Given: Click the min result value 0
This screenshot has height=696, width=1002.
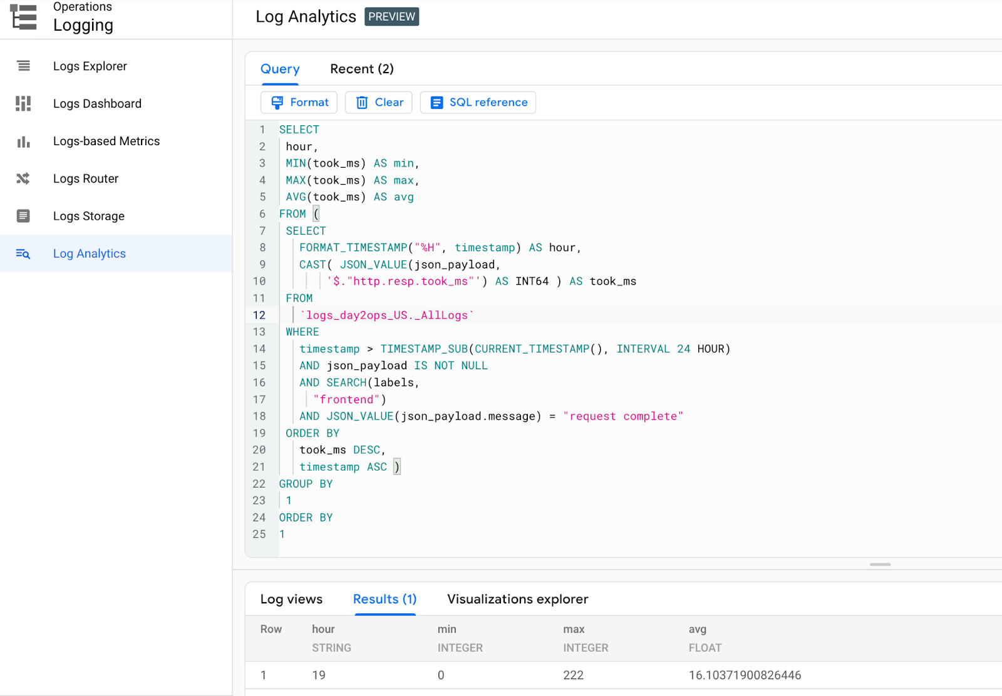Looking at the screenshot, I should coord(441,675).
